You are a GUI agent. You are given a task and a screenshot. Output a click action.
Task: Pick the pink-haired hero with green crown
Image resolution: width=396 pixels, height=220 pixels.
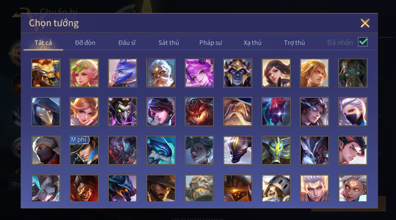tap(84, 73)
